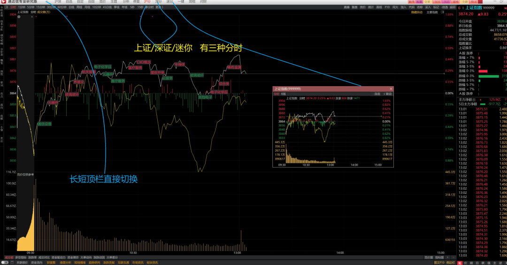Switch to the 60分钟 timeframe
Image resolution: width=507 pixels, height=265 pixels.
point(62,7)
